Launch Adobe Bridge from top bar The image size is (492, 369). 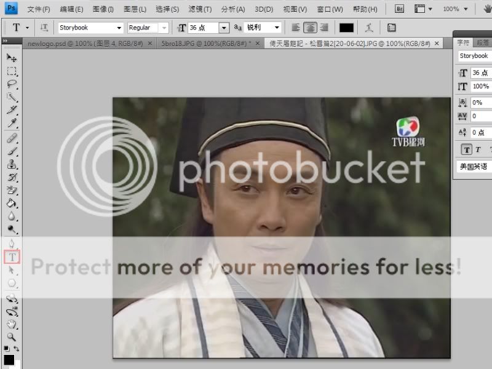(x=399, y=9)
